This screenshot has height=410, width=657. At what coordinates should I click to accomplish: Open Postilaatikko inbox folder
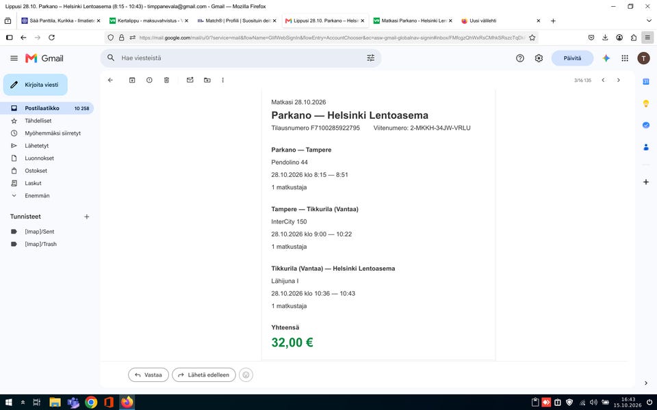click(47, 108)
